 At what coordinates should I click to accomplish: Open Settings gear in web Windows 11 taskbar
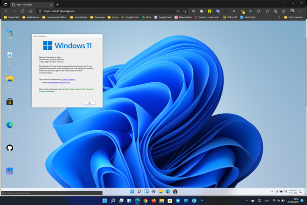point(153,191)
